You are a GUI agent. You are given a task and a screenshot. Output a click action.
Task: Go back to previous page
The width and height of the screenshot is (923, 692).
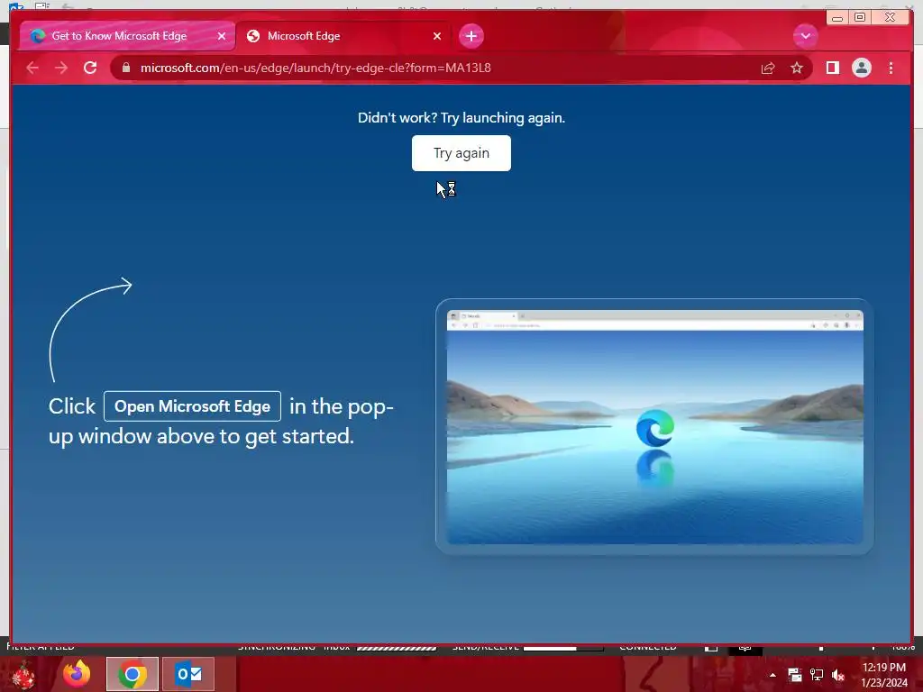point(32,68)
